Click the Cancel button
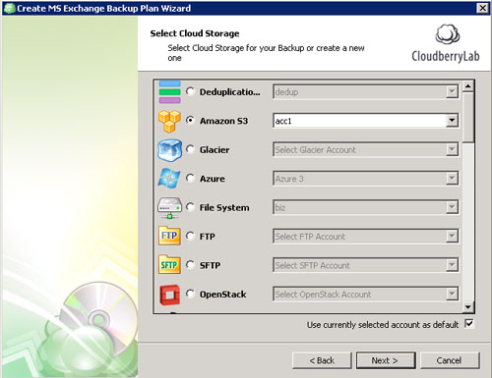This screenshot has height=378, width=492. 450,360
